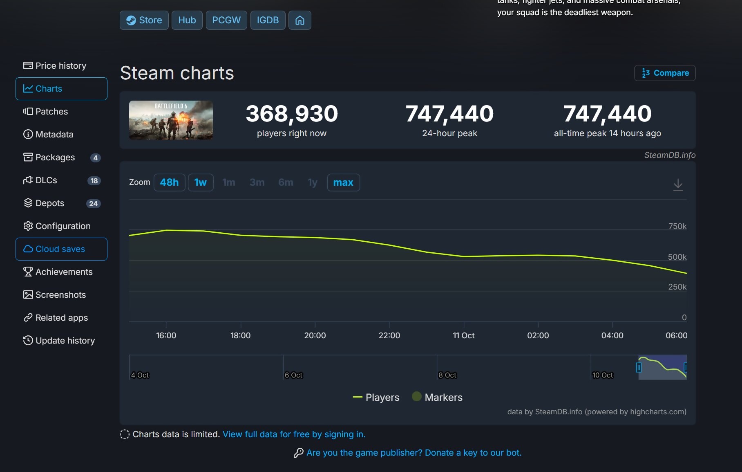The height and width of the screenshot is (472, 742).
Task: Open the Steam Store page button
Action: tap(144, 20)
